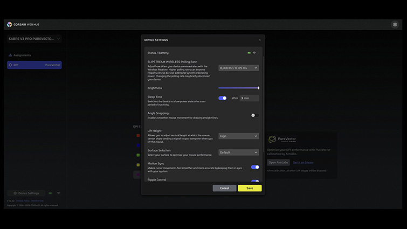
Task: Click the Open Aimlabs button
Action: (278, 163)
